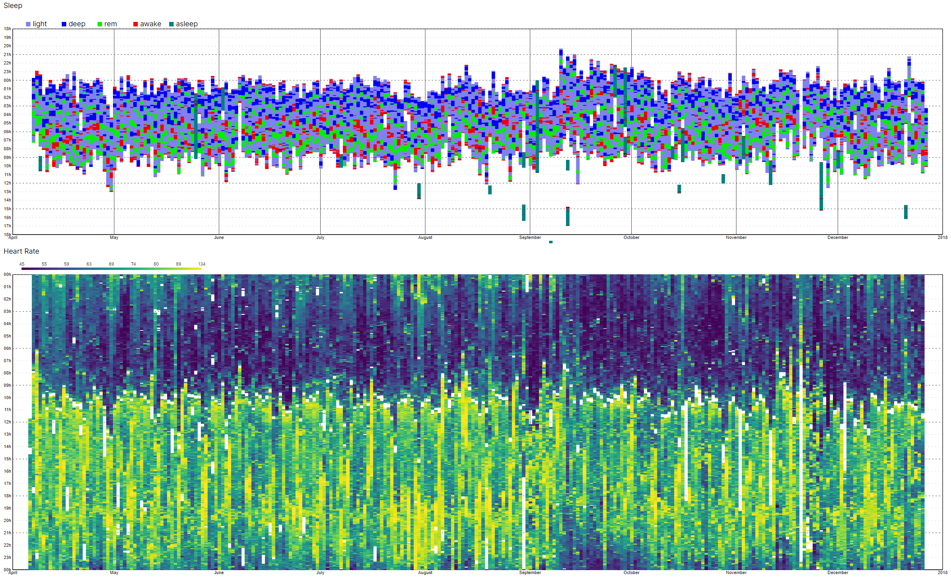This screenshot has width=951, height=584.
Task: Toggle the 'deep' legend label
Action: point(77,24)
